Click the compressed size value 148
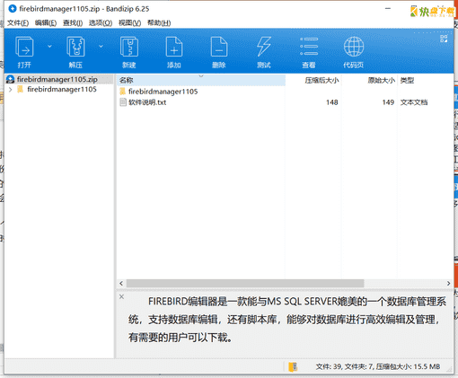The width and height of the screenshot is (458, 378). pyautogui.click(x=332, y=102)
